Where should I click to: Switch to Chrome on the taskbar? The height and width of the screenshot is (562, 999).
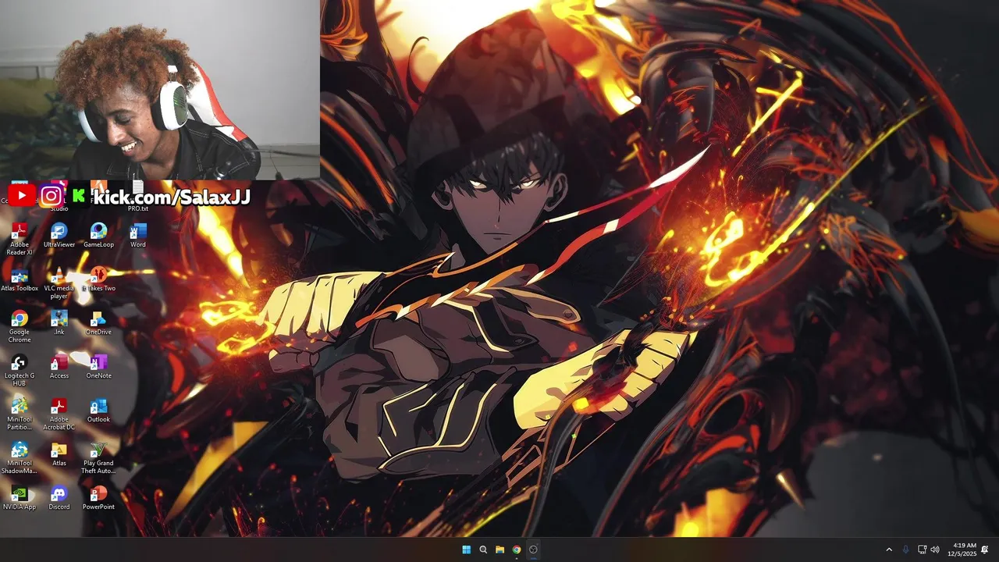517,550
